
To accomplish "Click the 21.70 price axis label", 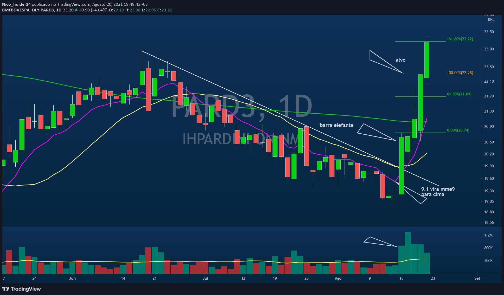I will tap(489, 96).
